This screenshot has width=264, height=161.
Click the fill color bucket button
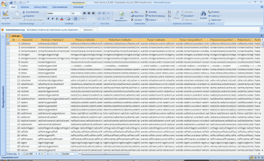pyautogui.click(x=68, y=19)
